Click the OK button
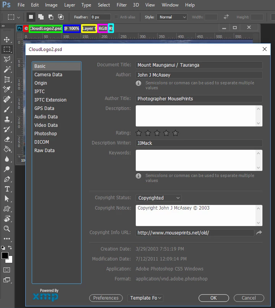This screenshot has width=275, height=308. (213, 298)
